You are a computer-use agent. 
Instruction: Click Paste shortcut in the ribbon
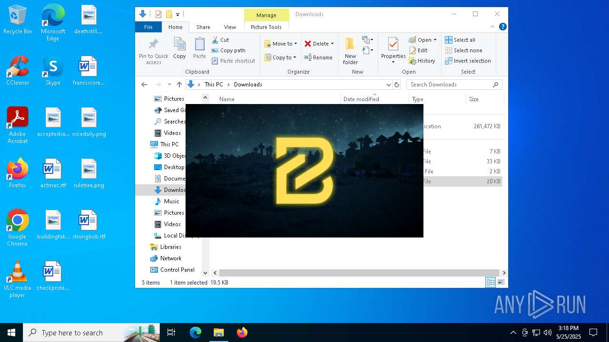point(233,61)
